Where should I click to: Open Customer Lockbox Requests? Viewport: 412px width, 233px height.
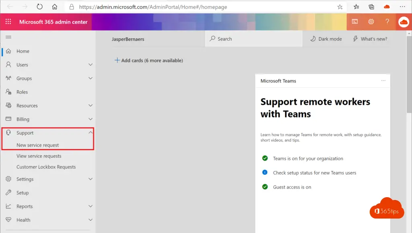pos(46,167)
